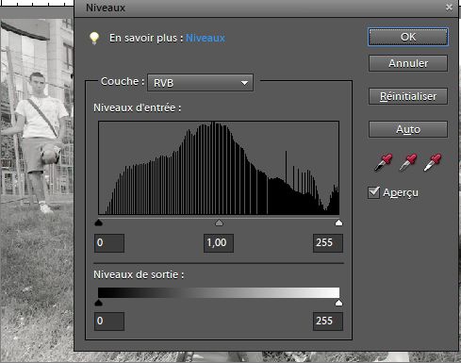Toggle the Aperçu preview checkbox
The image size is (461, 363).
point(373,192)
